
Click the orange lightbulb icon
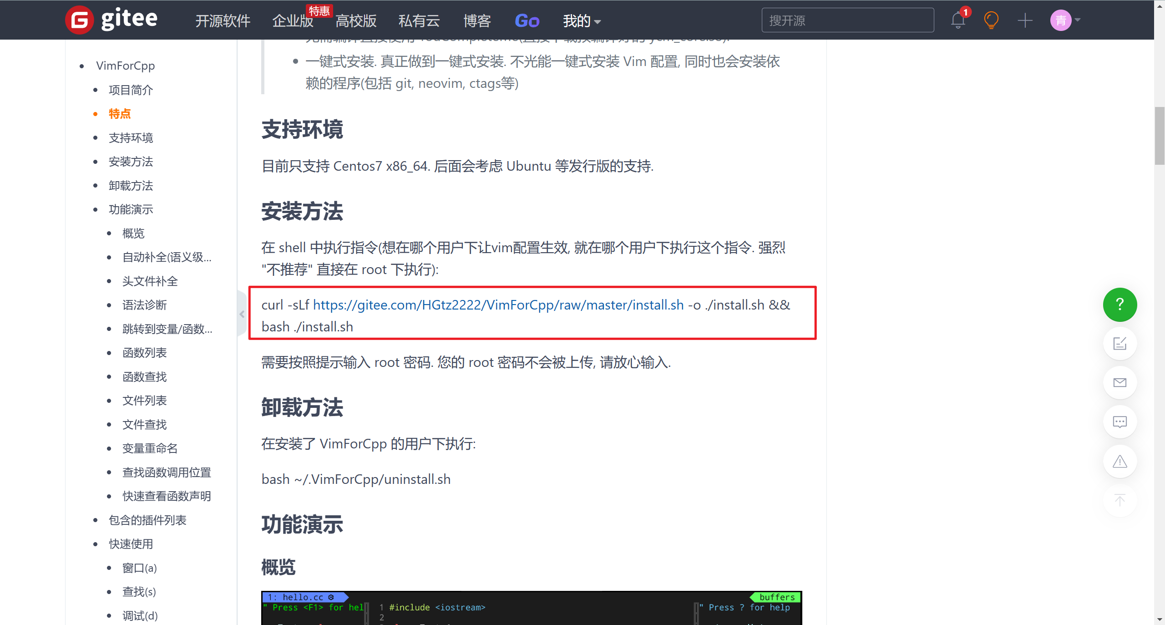pos(992,20)
